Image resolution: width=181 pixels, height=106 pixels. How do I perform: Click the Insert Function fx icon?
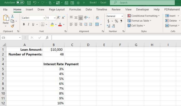point(47,38)
